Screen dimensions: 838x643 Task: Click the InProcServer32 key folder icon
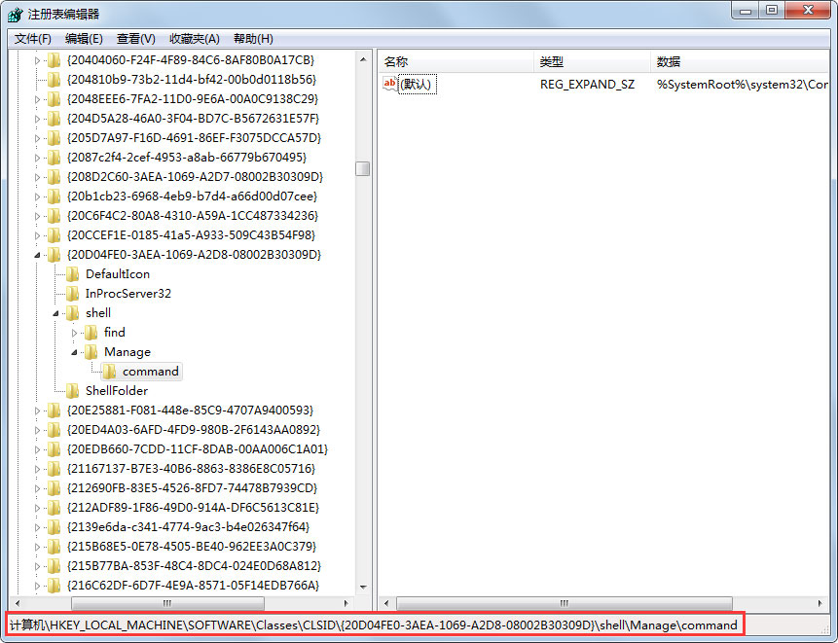click(72, 293)
